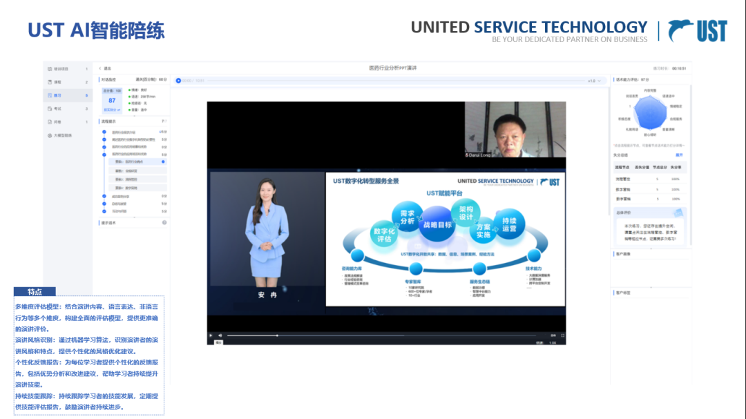Enter video fullscreen mode

(x=562, y=335)
